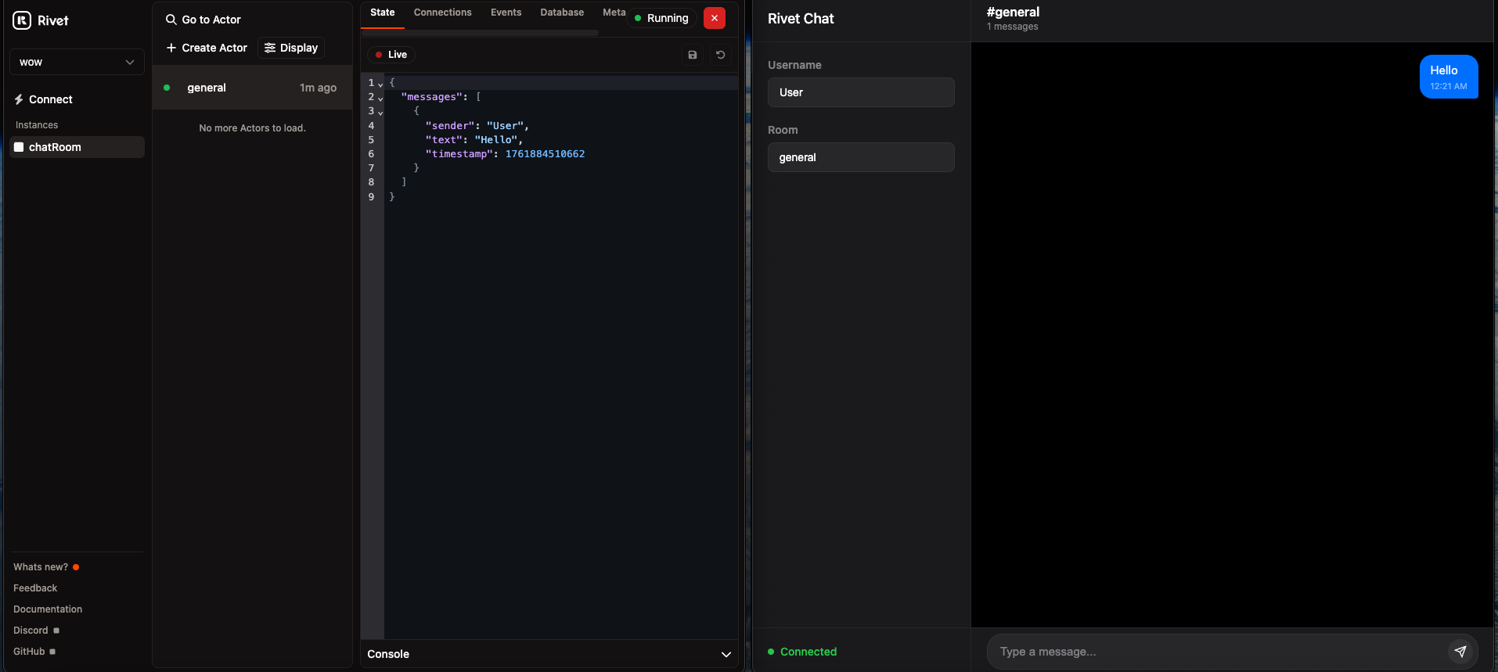
Task: Click the #general channel header
Action: (x=1013, y=12)
